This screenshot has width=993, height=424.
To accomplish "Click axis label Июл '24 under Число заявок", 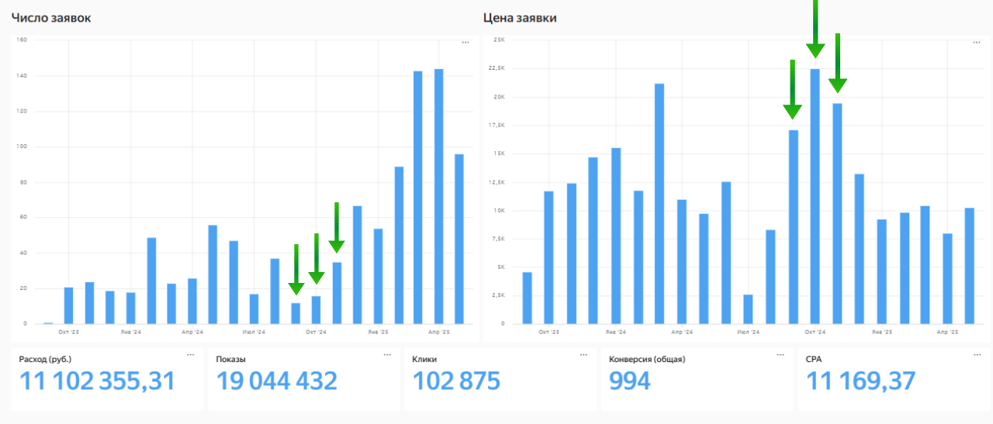I will [254, 332].
